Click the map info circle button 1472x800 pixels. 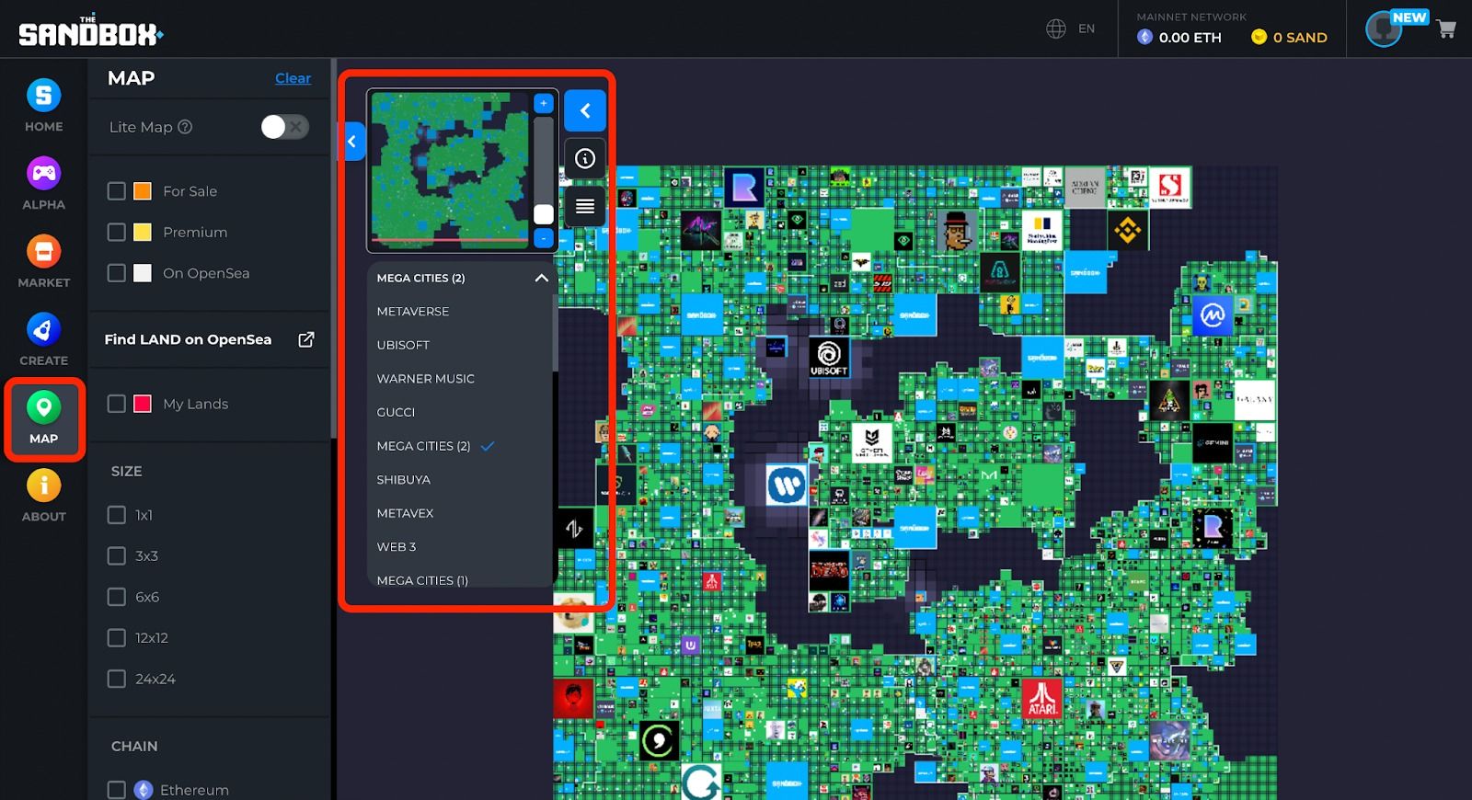click(x=585, y=158)
